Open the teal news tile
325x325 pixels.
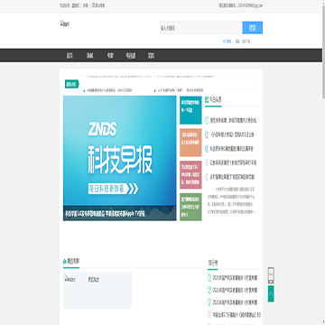190,110
